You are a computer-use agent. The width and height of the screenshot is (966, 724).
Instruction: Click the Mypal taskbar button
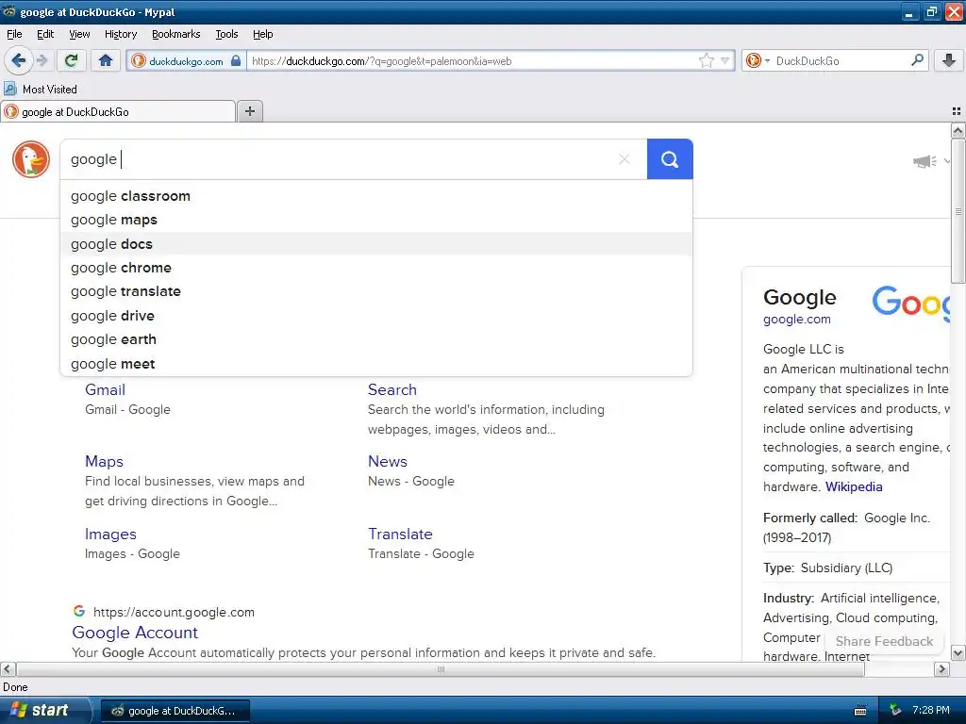click(x=175, y=711)
